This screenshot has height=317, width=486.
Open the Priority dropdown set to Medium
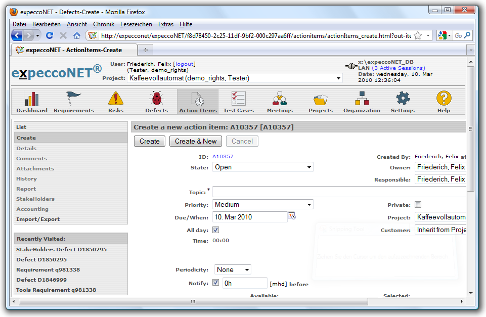[262, 204]
